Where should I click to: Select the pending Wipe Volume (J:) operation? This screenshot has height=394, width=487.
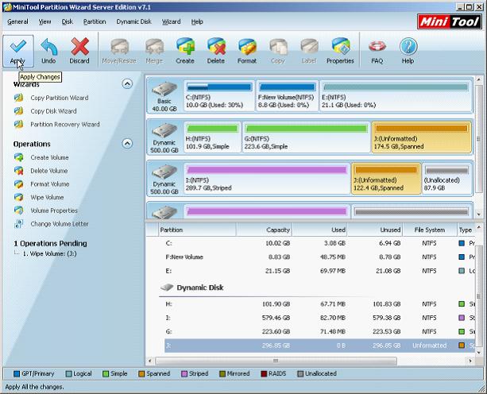50,253
